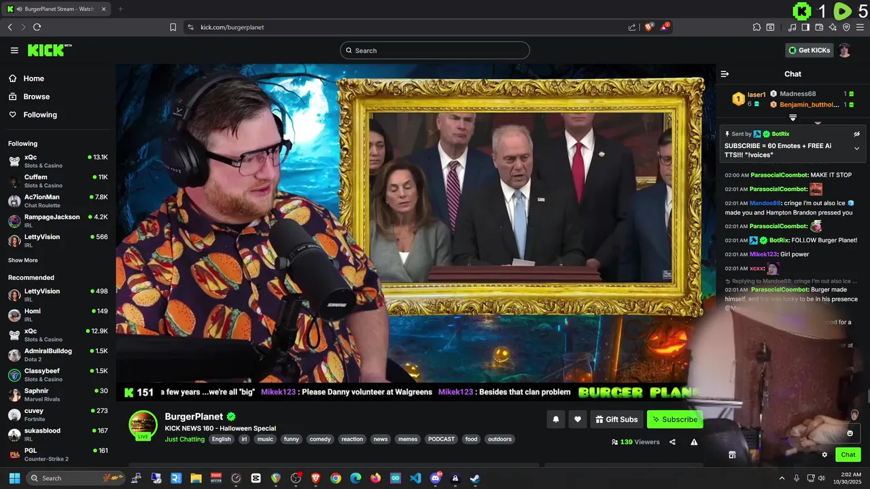Open the media playlist music icon
Image resolution: width=870 pixels, height=489 pixels.
click(793, 27)
